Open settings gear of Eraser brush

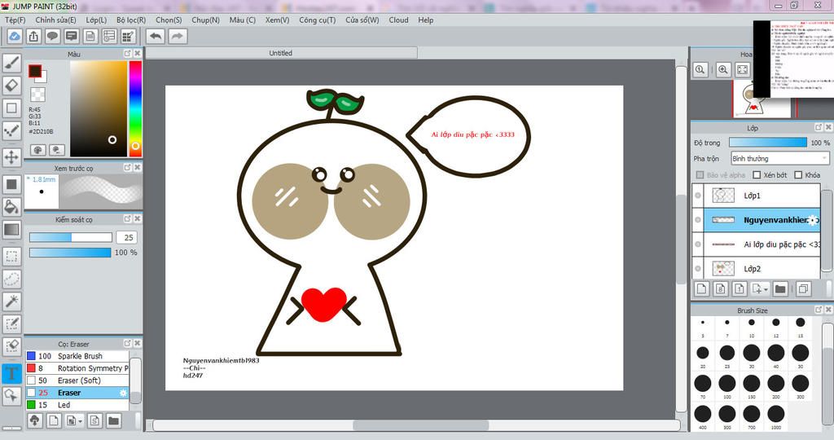point(123,393)
